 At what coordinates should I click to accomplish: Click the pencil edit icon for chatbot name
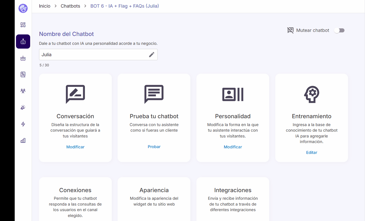[x=152, y=55]
